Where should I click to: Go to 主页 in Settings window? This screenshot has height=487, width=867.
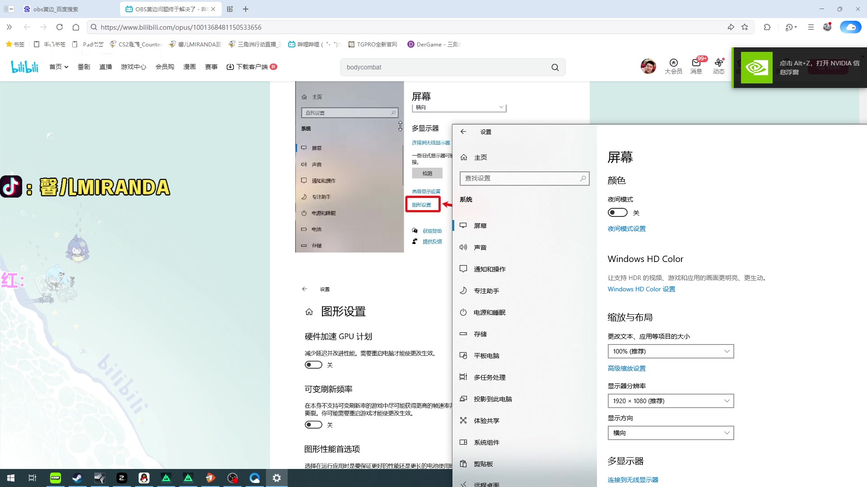click(x=524, y=157)
